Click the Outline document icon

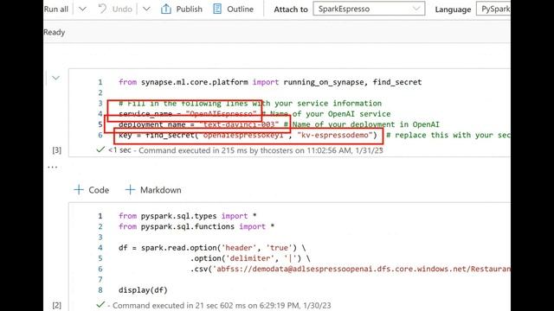click(x=217, y=9)
